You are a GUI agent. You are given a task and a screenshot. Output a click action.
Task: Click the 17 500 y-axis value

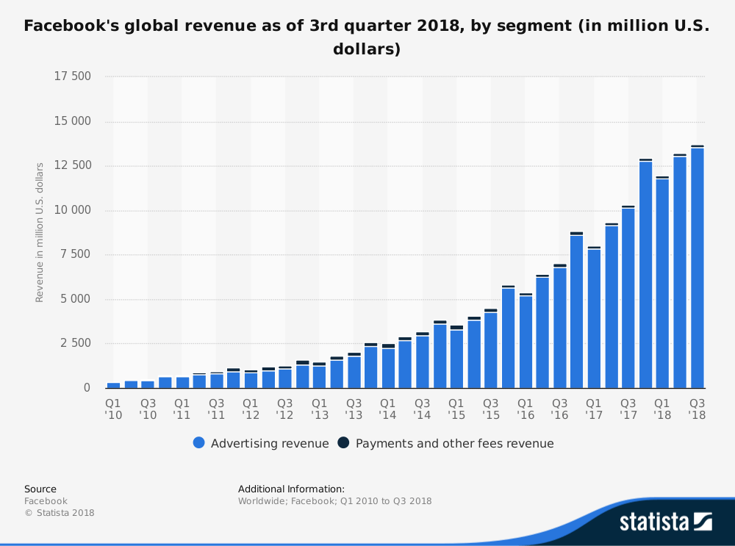click(x=72, y=76)
